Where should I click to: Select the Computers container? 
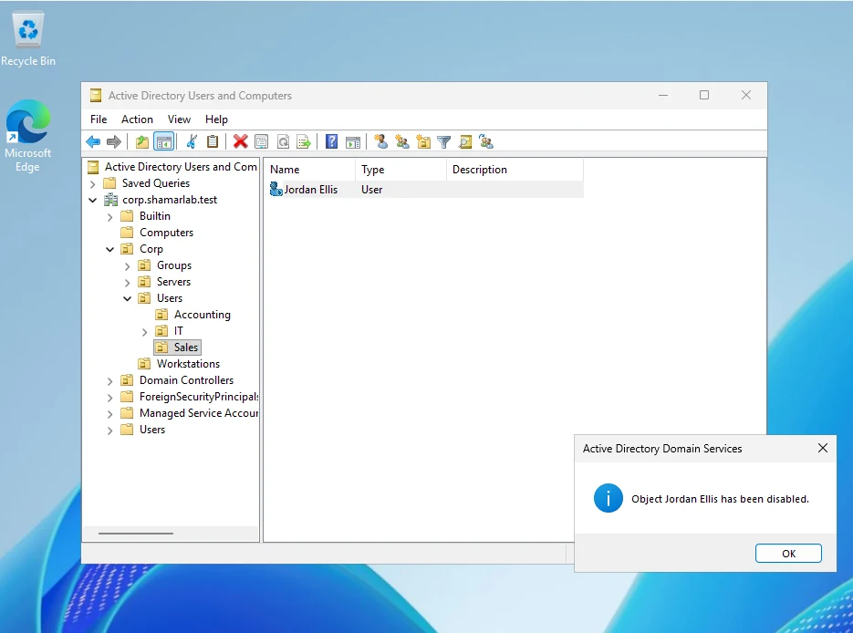(166, 233)
